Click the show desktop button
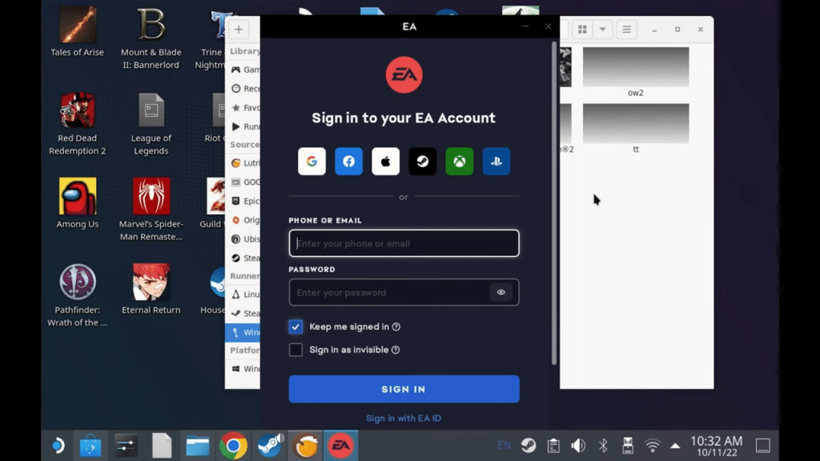Image resolution: width=820 pixels, height=461 pixels. pos(763,446)
